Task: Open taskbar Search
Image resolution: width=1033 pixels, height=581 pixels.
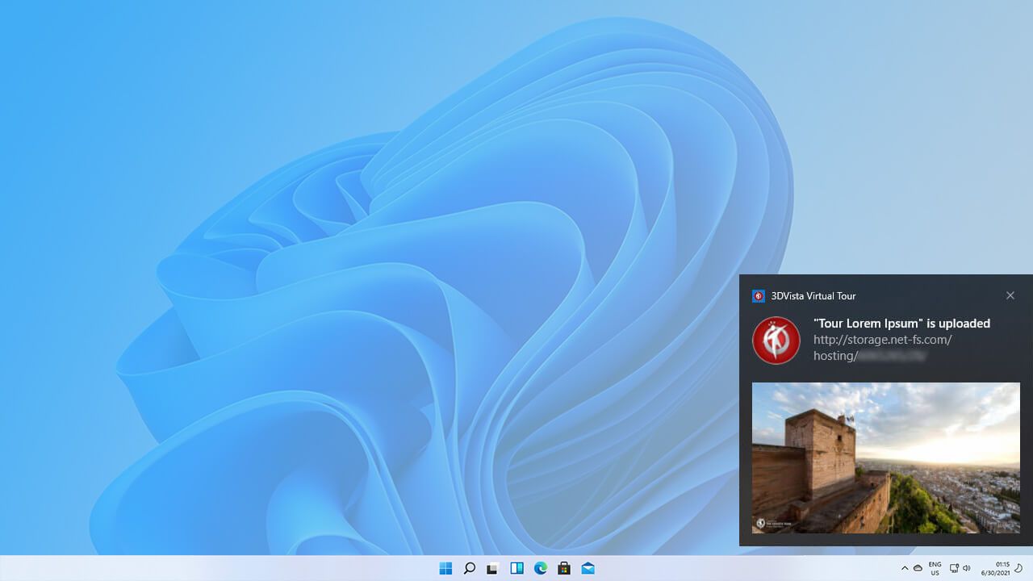Action: (469, 569)
